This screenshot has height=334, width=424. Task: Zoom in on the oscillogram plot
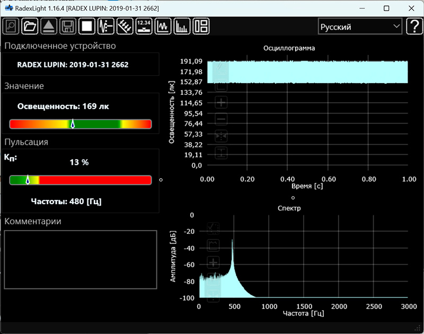tap(221, 102)
